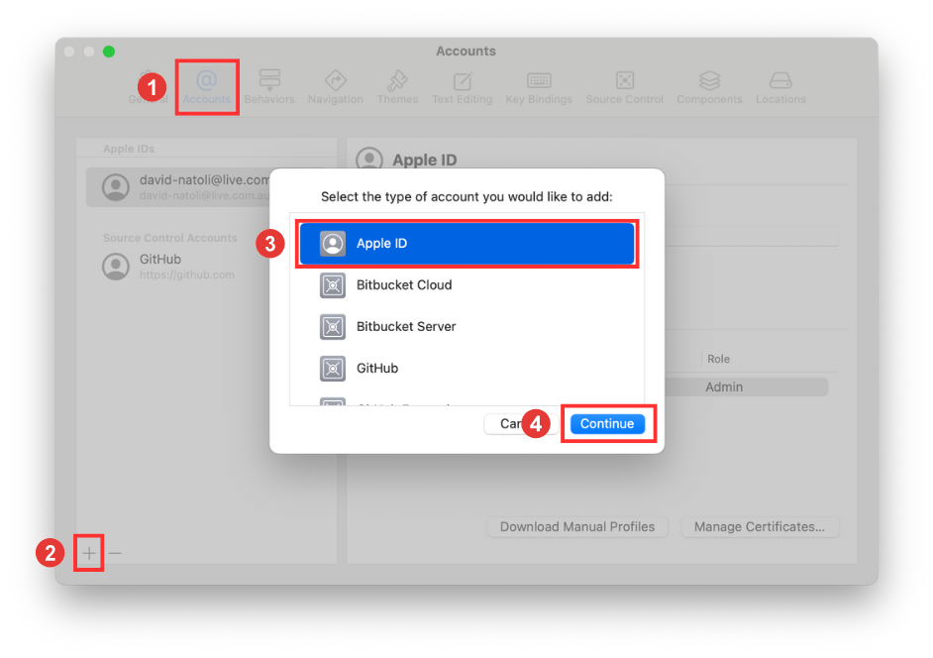Click the plus button to add account

pyautogui.click(x=89, y=553)
